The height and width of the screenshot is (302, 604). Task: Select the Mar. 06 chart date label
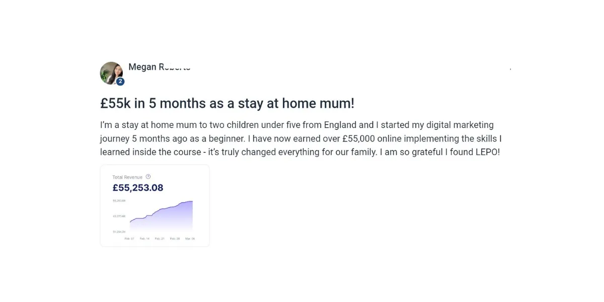tap(190, 239)
